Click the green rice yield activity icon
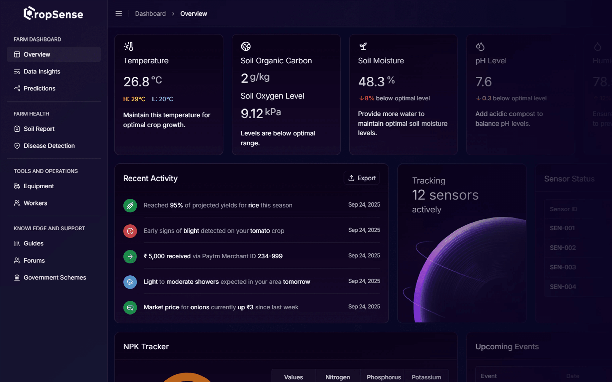Screen dimensions: 612x382 [130, 206]
